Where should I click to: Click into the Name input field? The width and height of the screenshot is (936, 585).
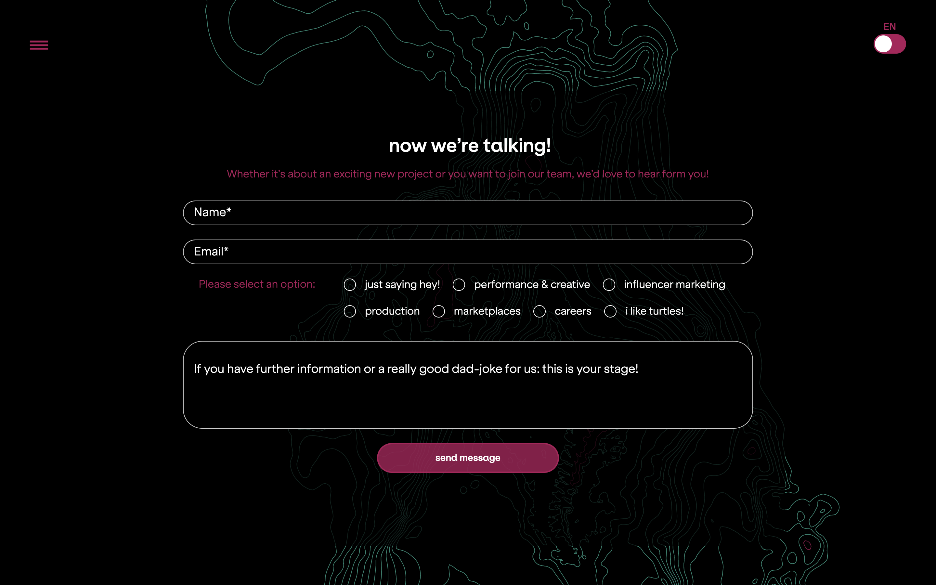click(x=468, y=212)
